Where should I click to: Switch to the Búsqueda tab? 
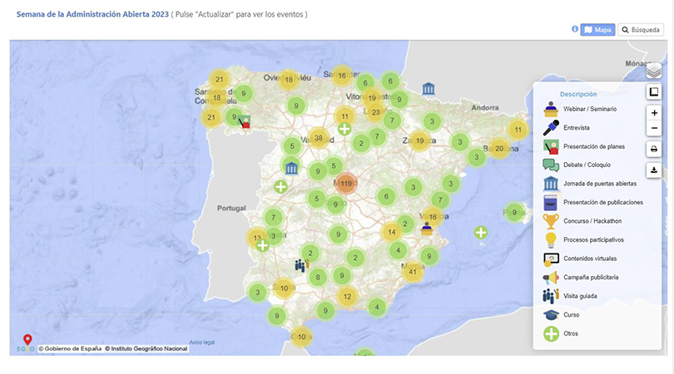point(641,30)
